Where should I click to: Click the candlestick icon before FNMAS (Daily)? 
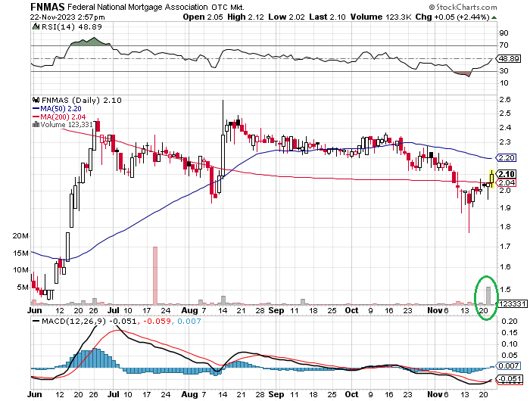(x=36, y=100)
